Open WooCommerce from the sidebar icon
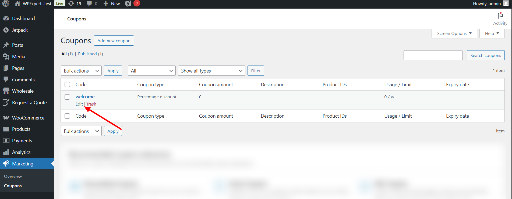Viewport: 512px width, 199px height. 6,118
